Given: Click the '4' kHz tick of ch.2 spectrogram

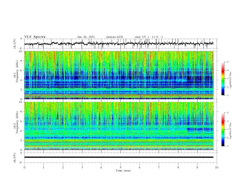Looking at the screenshot, I should click(x=21, y=131).
